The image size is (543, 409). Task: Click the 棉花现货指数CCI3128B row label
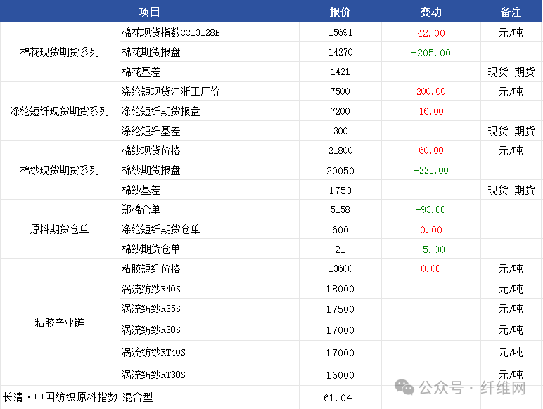point(171,32)
